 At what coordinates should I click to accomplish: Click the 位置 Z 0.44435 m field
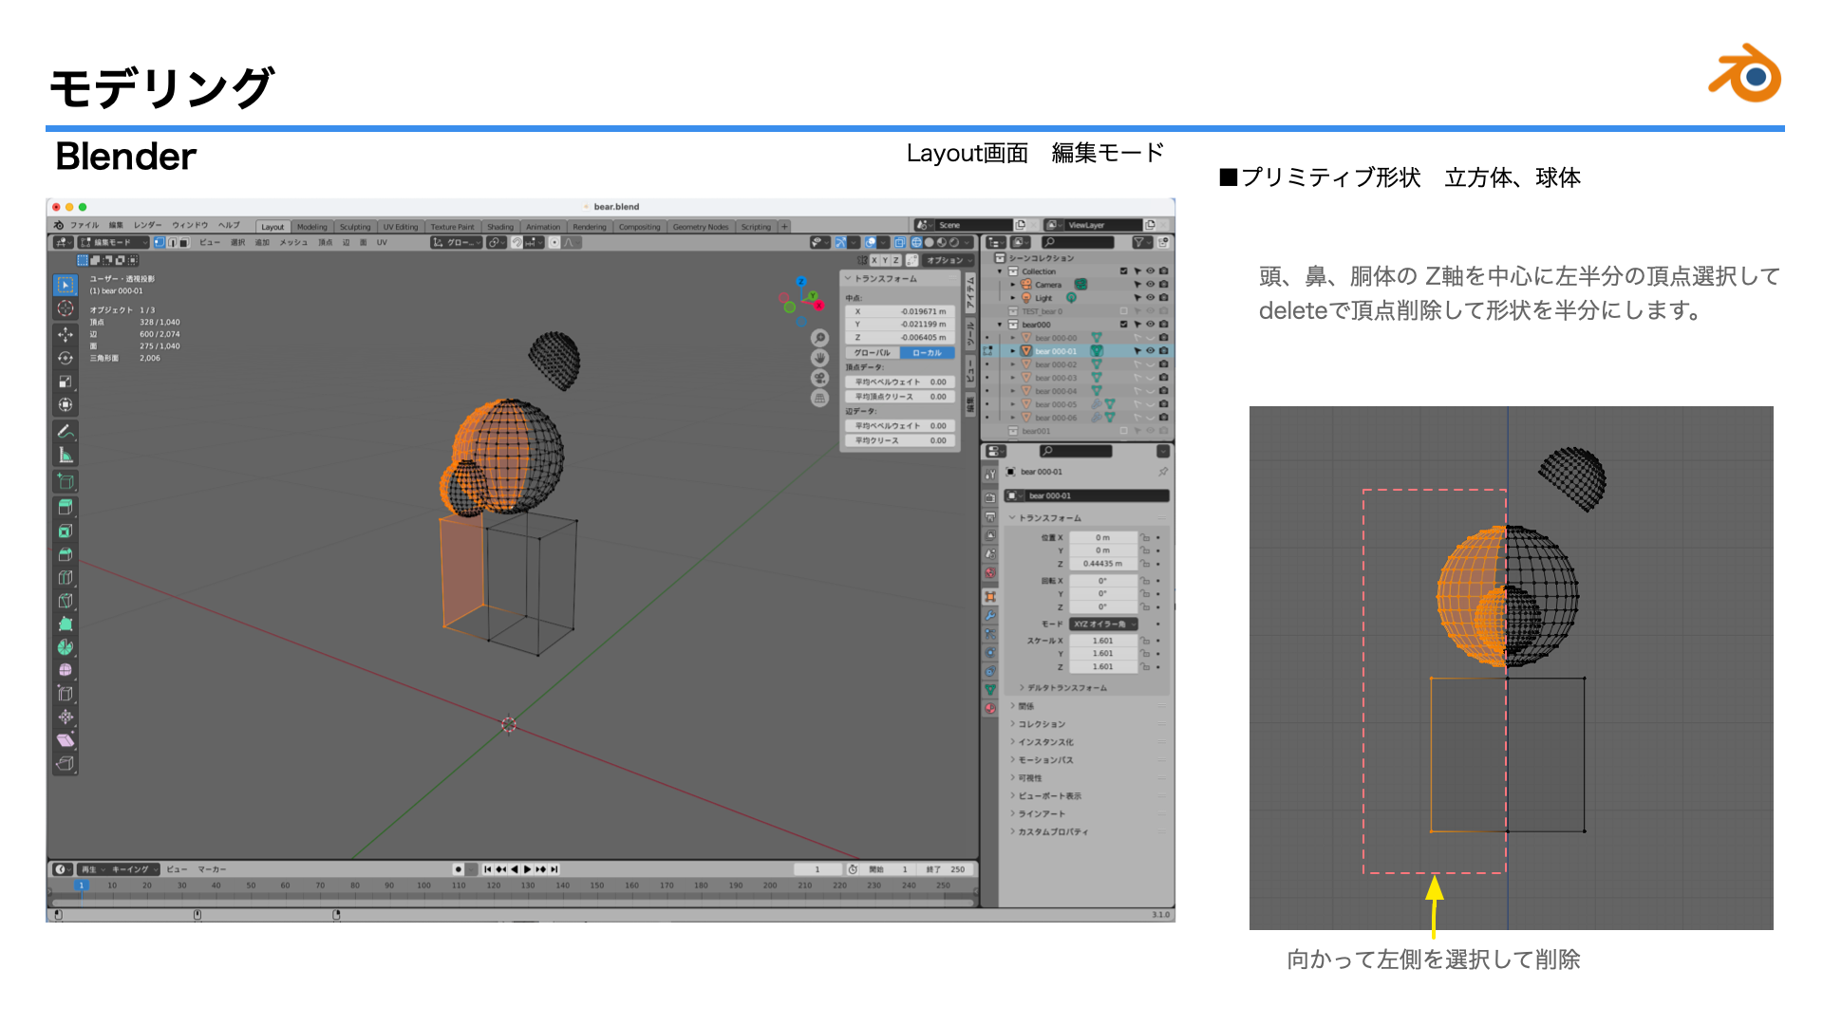tap(1102, 564)
